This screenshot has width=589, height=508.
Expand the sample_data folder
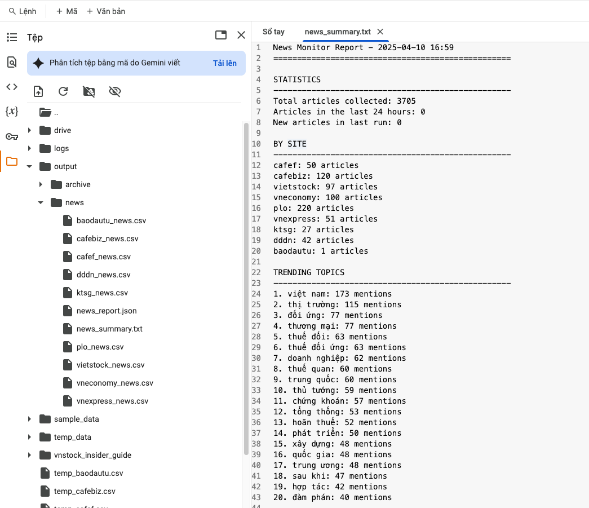29,419
